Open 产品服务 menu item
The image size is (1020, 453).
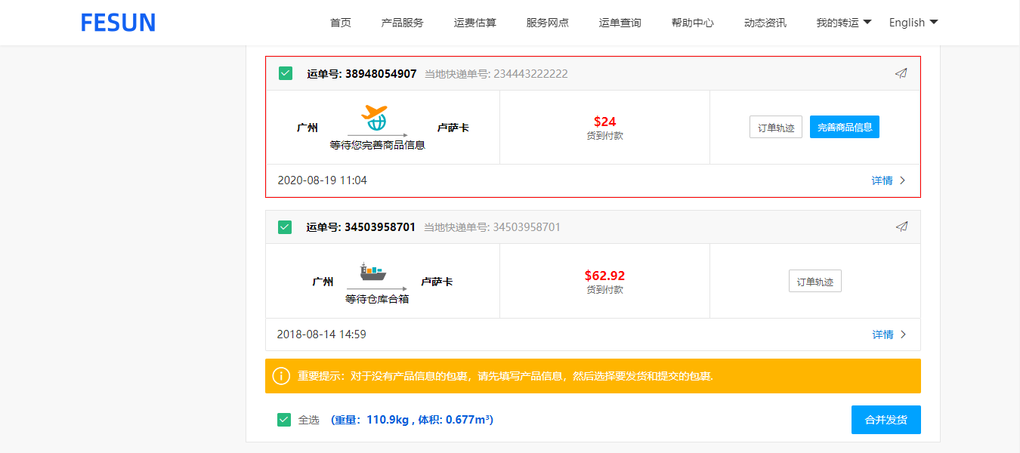pos(403,23)
